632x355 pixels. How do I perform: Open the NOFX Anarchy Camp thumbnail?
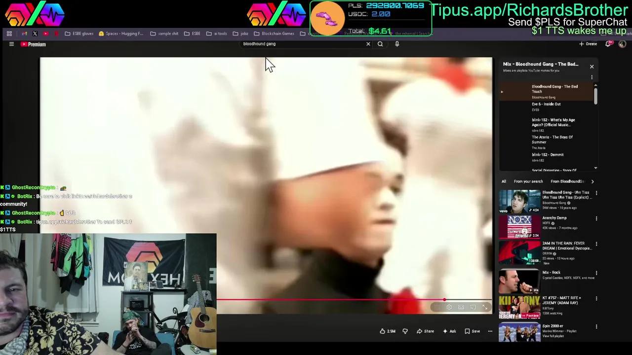point(519,227)
